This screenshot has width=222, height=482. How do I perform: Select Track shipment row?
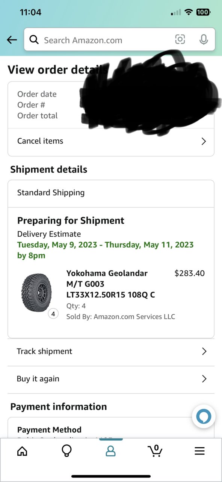(x=111, y=352)
